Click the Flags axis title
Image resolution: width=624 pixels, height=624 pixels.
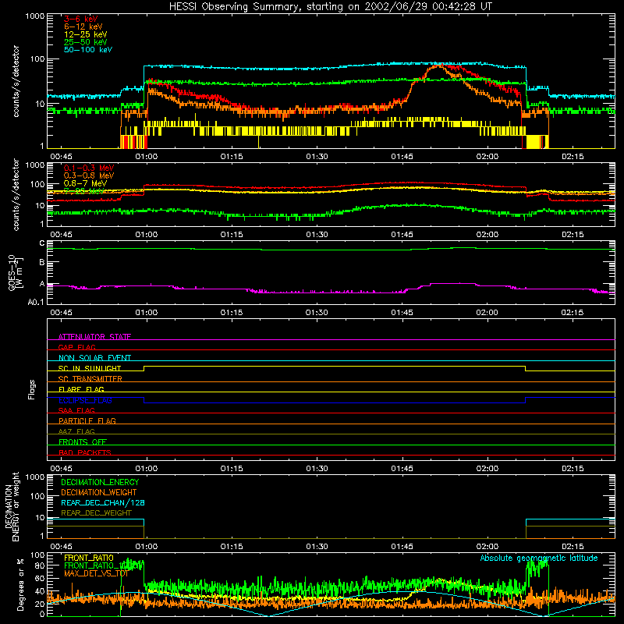pos(31,389)
